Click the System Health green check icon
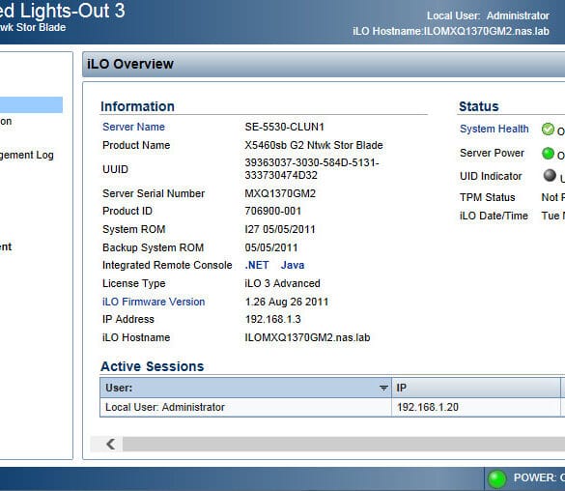 [548, 130]
